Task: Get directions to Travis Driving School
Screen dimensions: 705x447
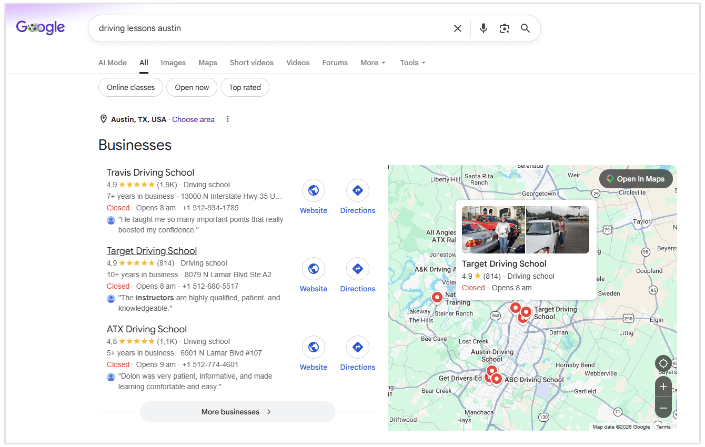Action: point(358,190)
